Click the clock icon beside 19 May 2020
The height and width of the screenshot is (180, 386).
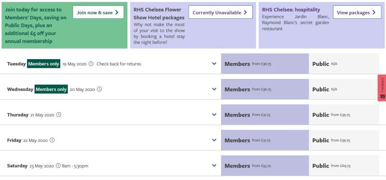click(x=91, y=64)
